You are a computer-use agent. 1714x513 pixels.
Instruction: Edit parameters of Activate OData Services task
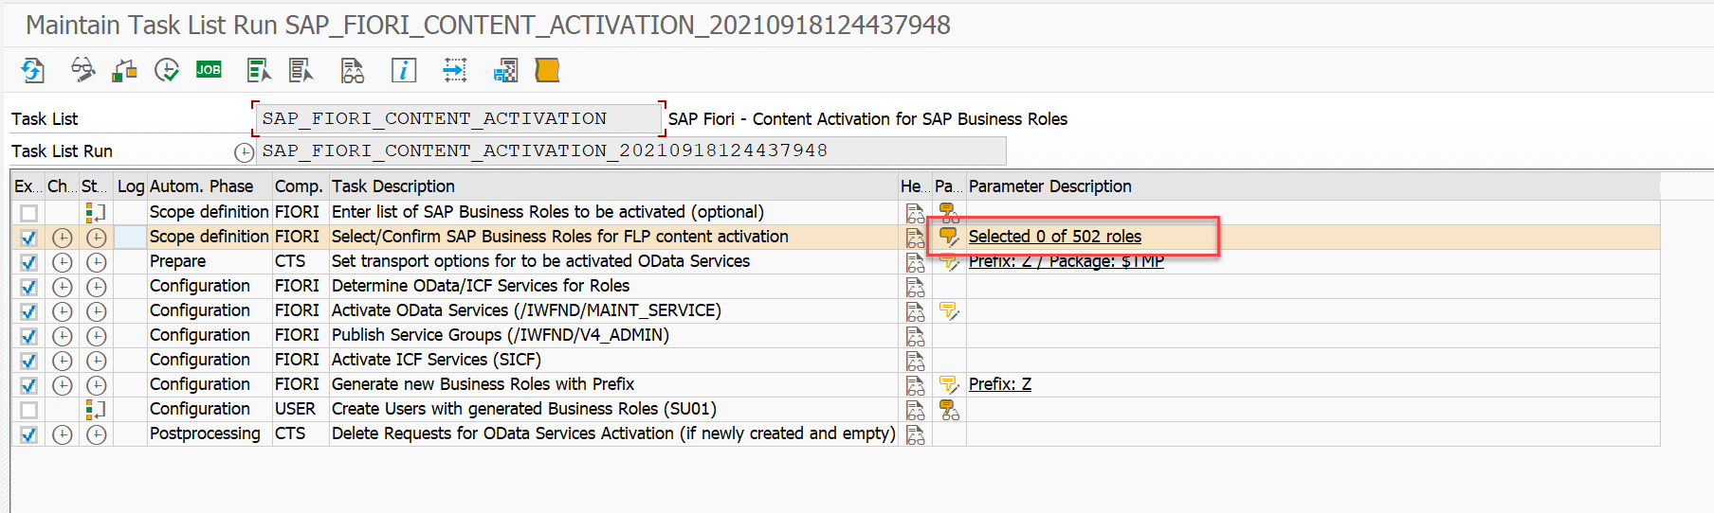(949, 311)
